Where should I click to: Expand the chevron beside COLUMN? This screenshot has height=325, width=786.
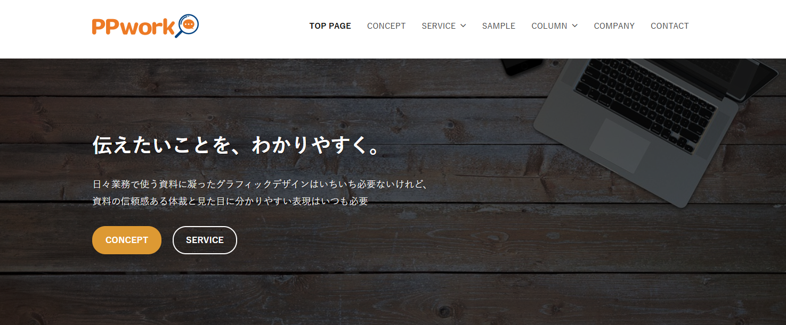(x=574, y=26)
